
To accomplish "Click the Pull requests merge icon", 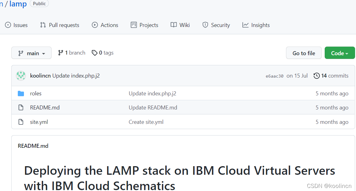I will point(43,25).
